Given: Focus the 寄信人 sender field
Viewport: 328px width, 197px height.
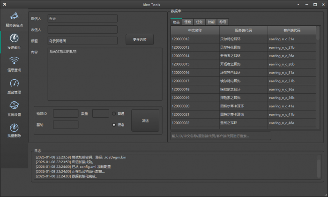Looking at the screenshot, I should coord(82,18).
